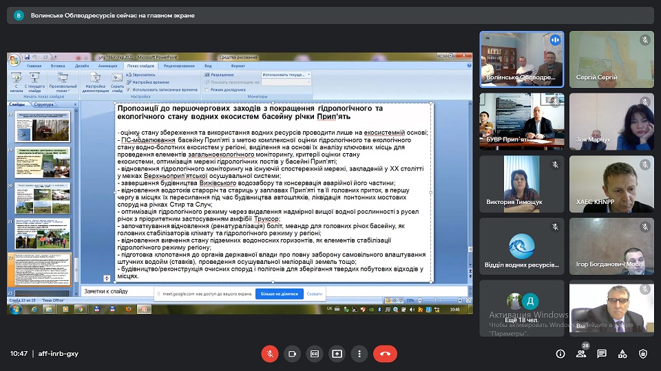The height and width of the screenshot is (371, 661).
Task: Open host controls shield icon
Action: coord(643,354)
